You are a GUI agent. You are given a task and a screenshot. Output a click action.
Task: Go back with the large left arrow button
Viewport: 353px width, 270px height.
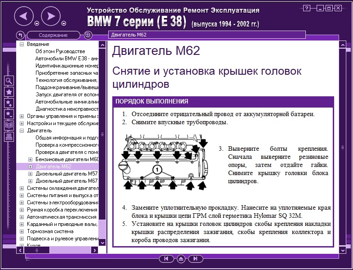pyautogui.click(x=24, y=16)
